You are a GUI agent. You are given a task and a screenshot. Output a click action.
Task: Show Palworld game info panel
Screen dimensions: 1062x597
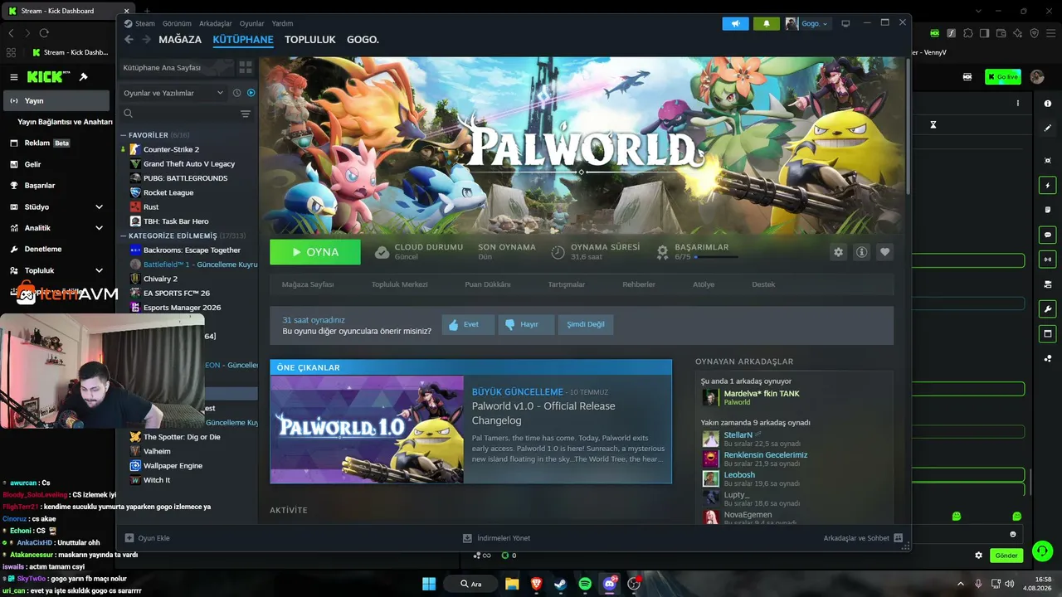click(x=861, y=252)
